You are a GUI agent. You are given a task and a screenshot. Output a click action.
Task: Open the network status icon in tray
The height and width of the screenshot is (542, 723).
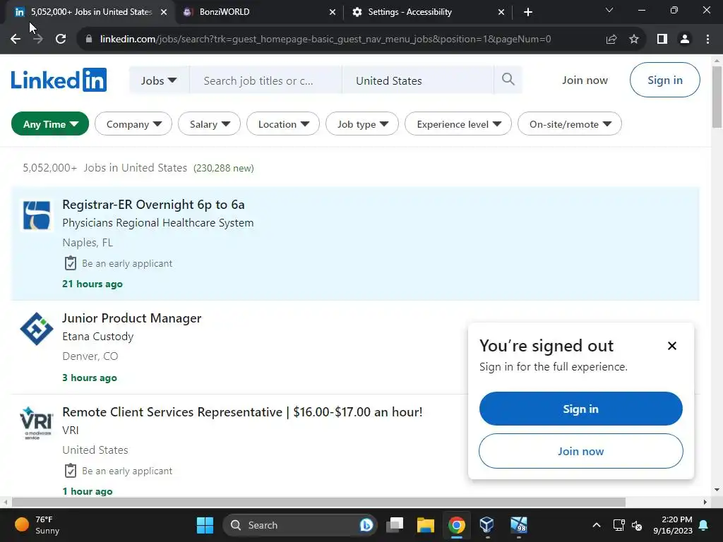(x=619, y=525)
